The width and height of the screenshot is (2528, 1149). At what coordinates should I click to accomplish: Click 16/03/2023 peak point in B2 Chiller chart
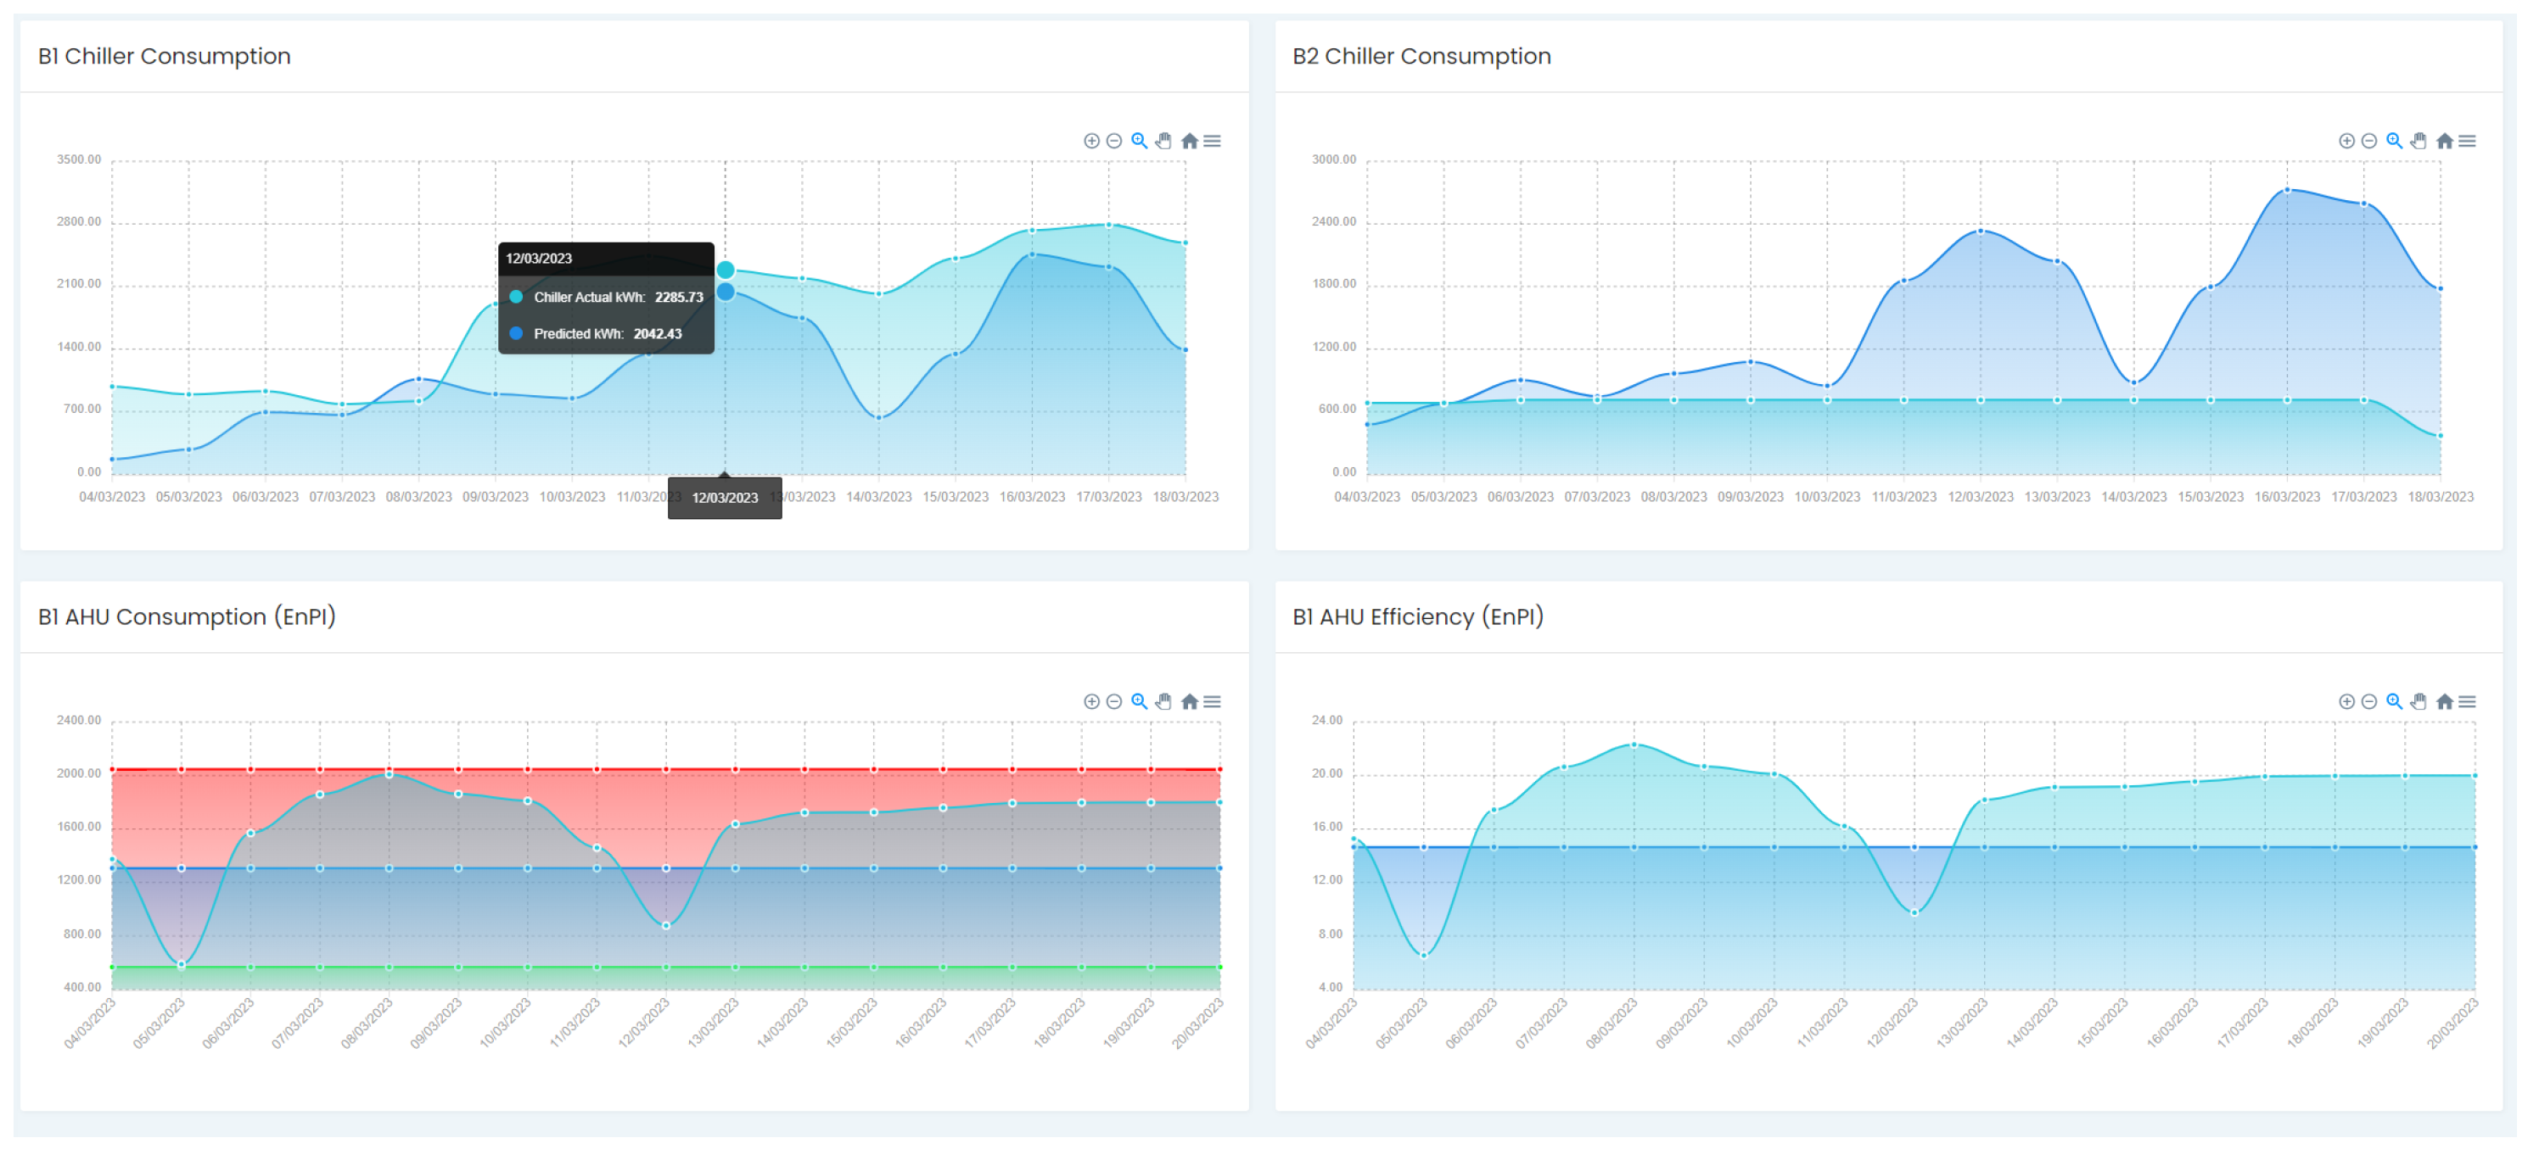[x=2288, y=190]
